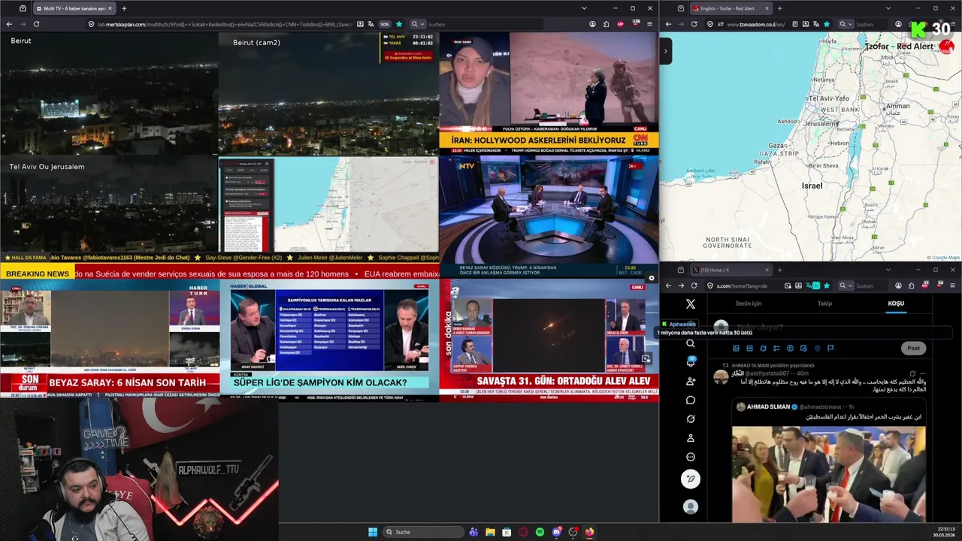
Task: Expand Tzofar map side panel arrow
Action: click(665, 51)
